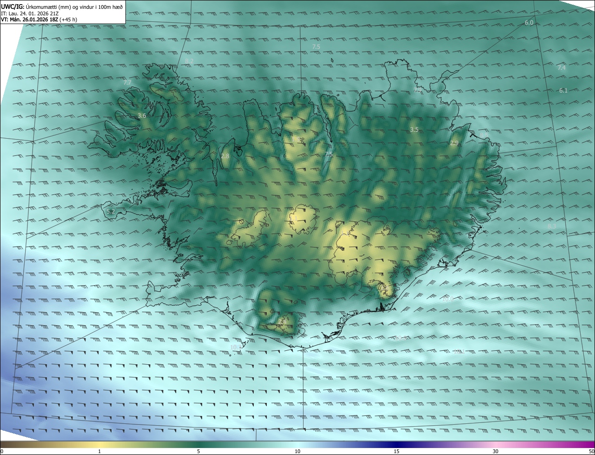Click the 8.2 value north of Westfjords
Screen dimensions: 595x455
[189, 61]
